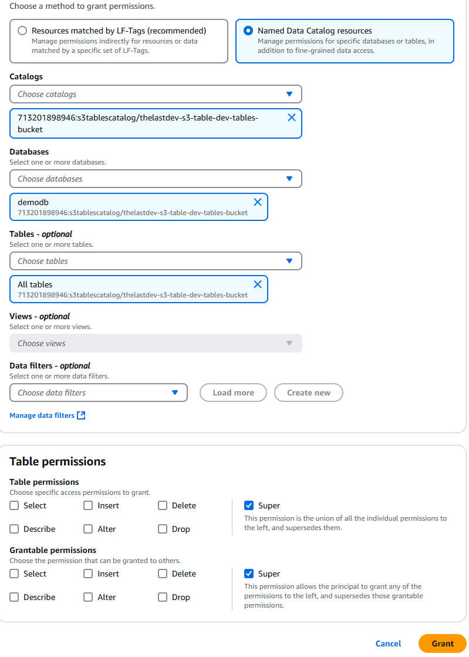Open the Choose data filters dropdown

(x=98, y=393)
